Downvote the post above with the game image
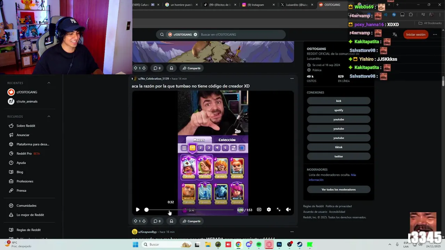The width and height of the screenshot is (445, 250). (x=144, y=68)
